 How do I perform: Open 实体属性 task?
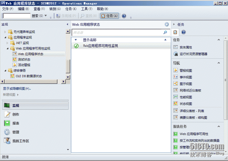click(x=186, y=47)
